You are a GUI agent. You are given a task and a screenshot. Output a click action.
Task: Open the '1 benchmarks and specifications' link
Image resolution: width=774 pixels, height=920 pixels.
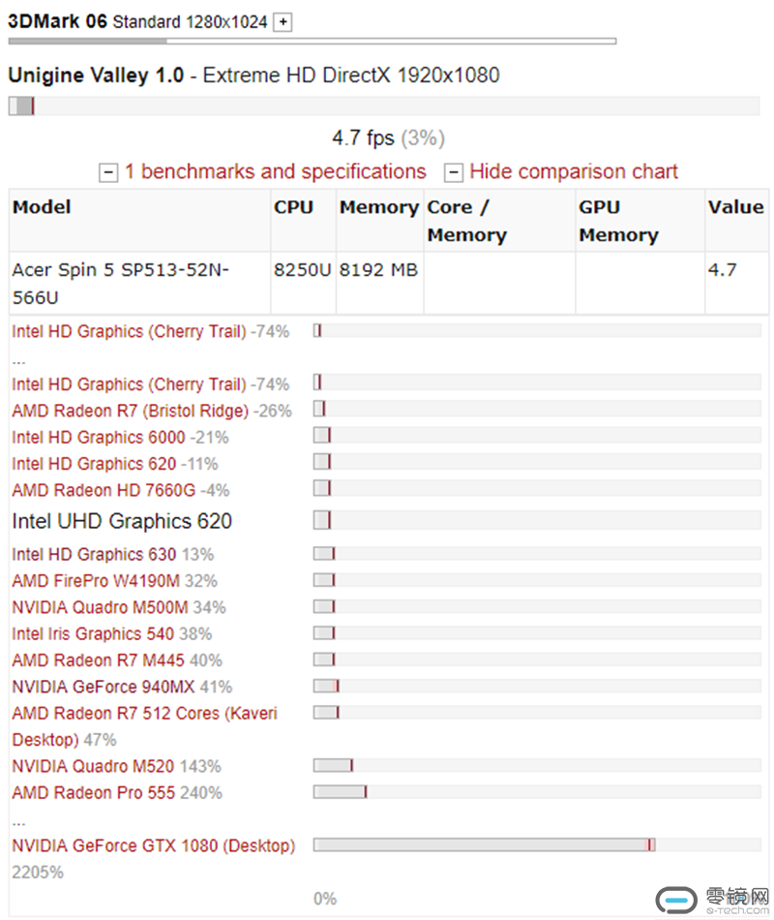275,171
